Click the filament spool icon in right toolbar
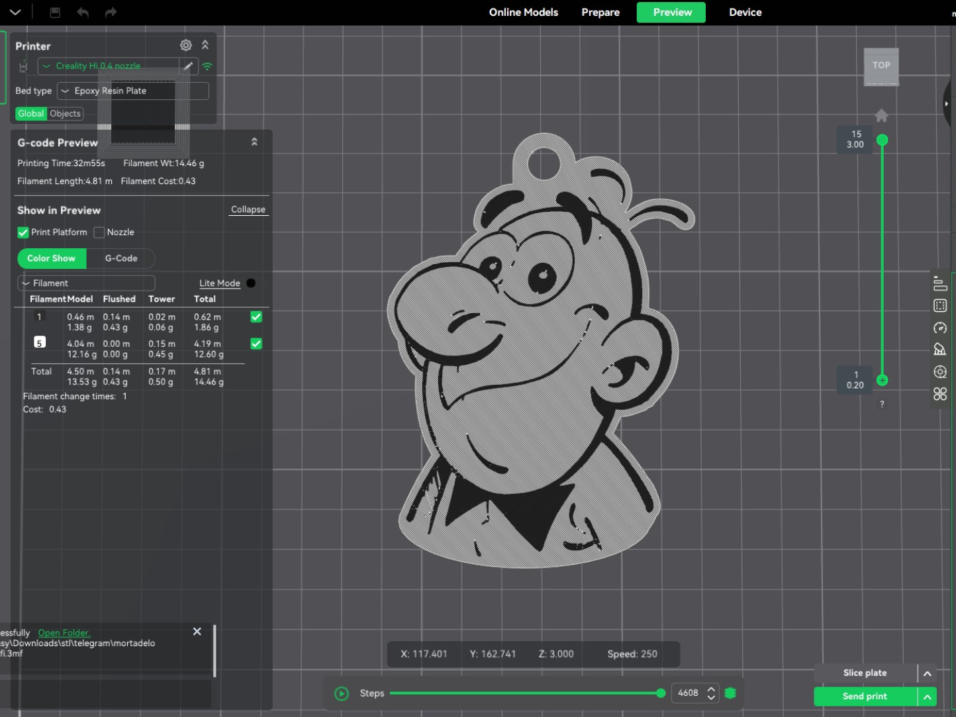Screen dimensions: 956x717 click(940, 372)
